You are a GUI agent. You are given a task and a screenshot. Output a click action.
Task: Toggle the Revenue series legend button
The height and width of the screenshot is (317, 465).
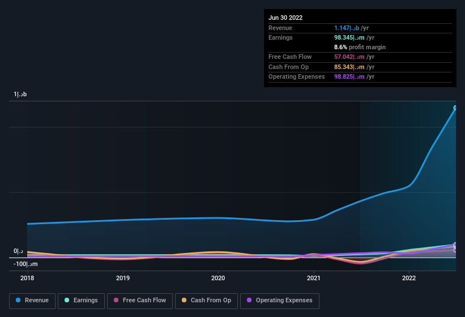tap(32, 301)
